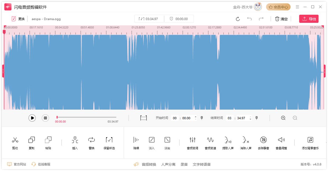Open the hamburger menu in title bar
Screen dimensions: 328x171
tap(297, 7)
